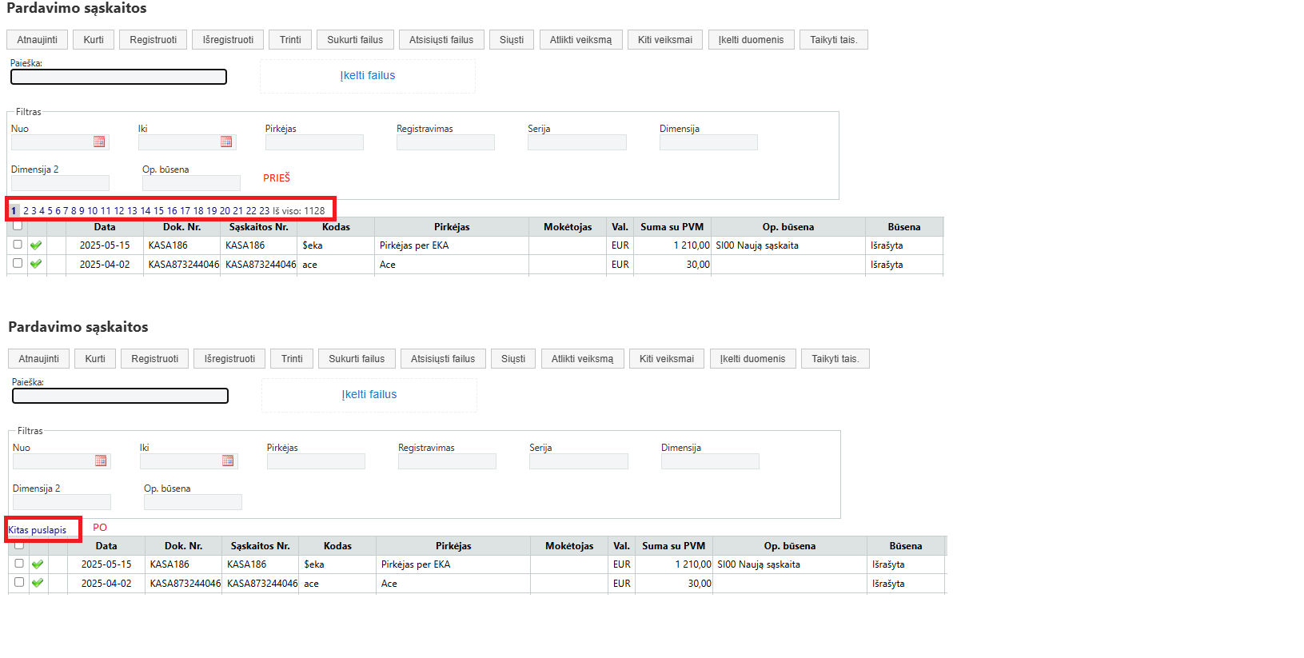The width and height of the screenshot is (1304, 658).
Task: Click Siųsti button in the PRIEŠ panel
Action: point(512,40)
